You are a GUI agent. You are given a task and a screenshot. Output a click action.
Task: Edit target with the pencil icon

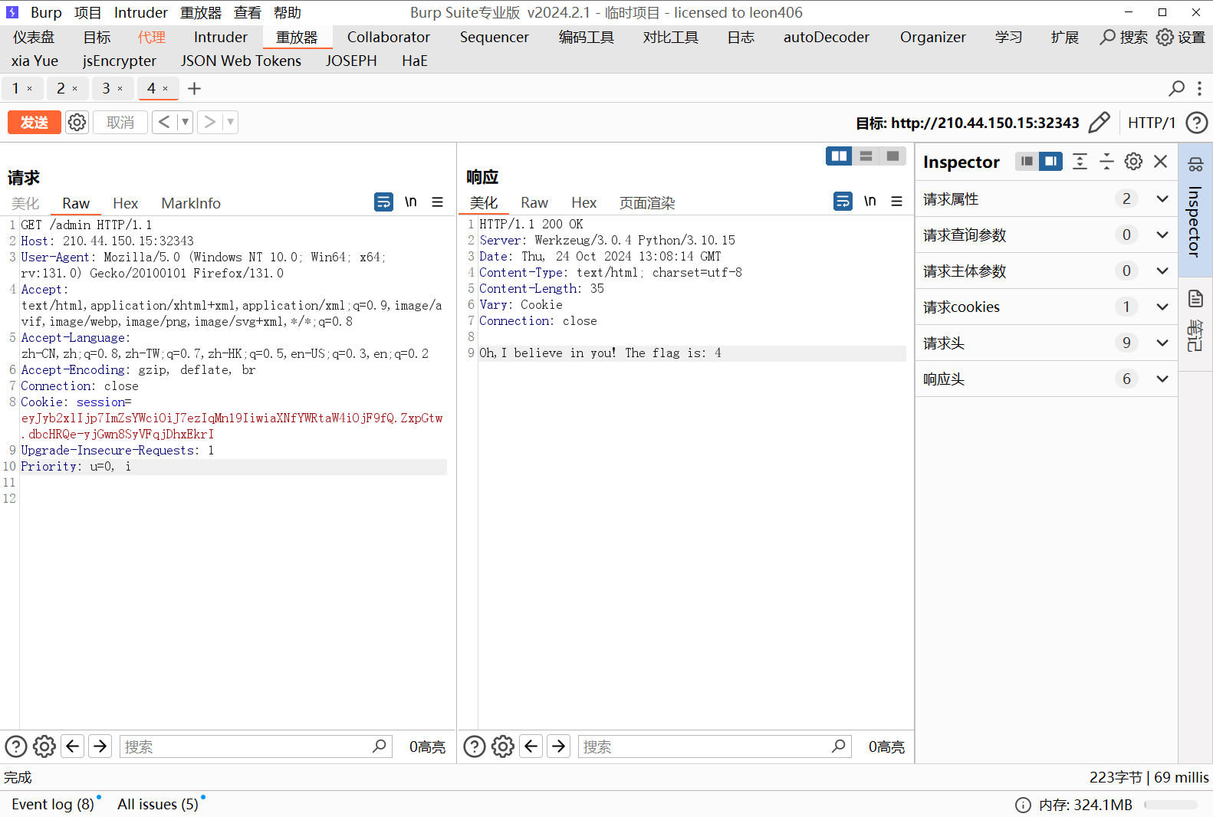coord(1099,123)
